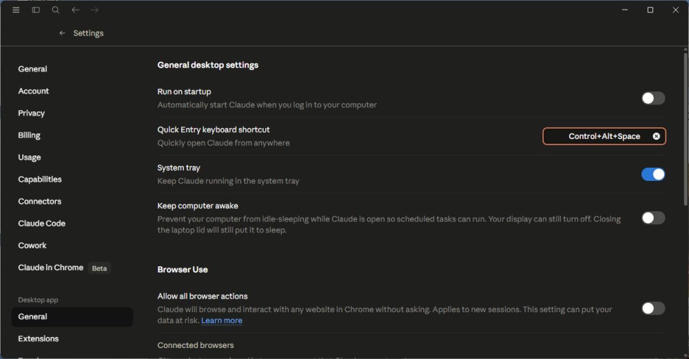Click the Connected browsers label
689x359 pixels.
click(x=196, y=345)
